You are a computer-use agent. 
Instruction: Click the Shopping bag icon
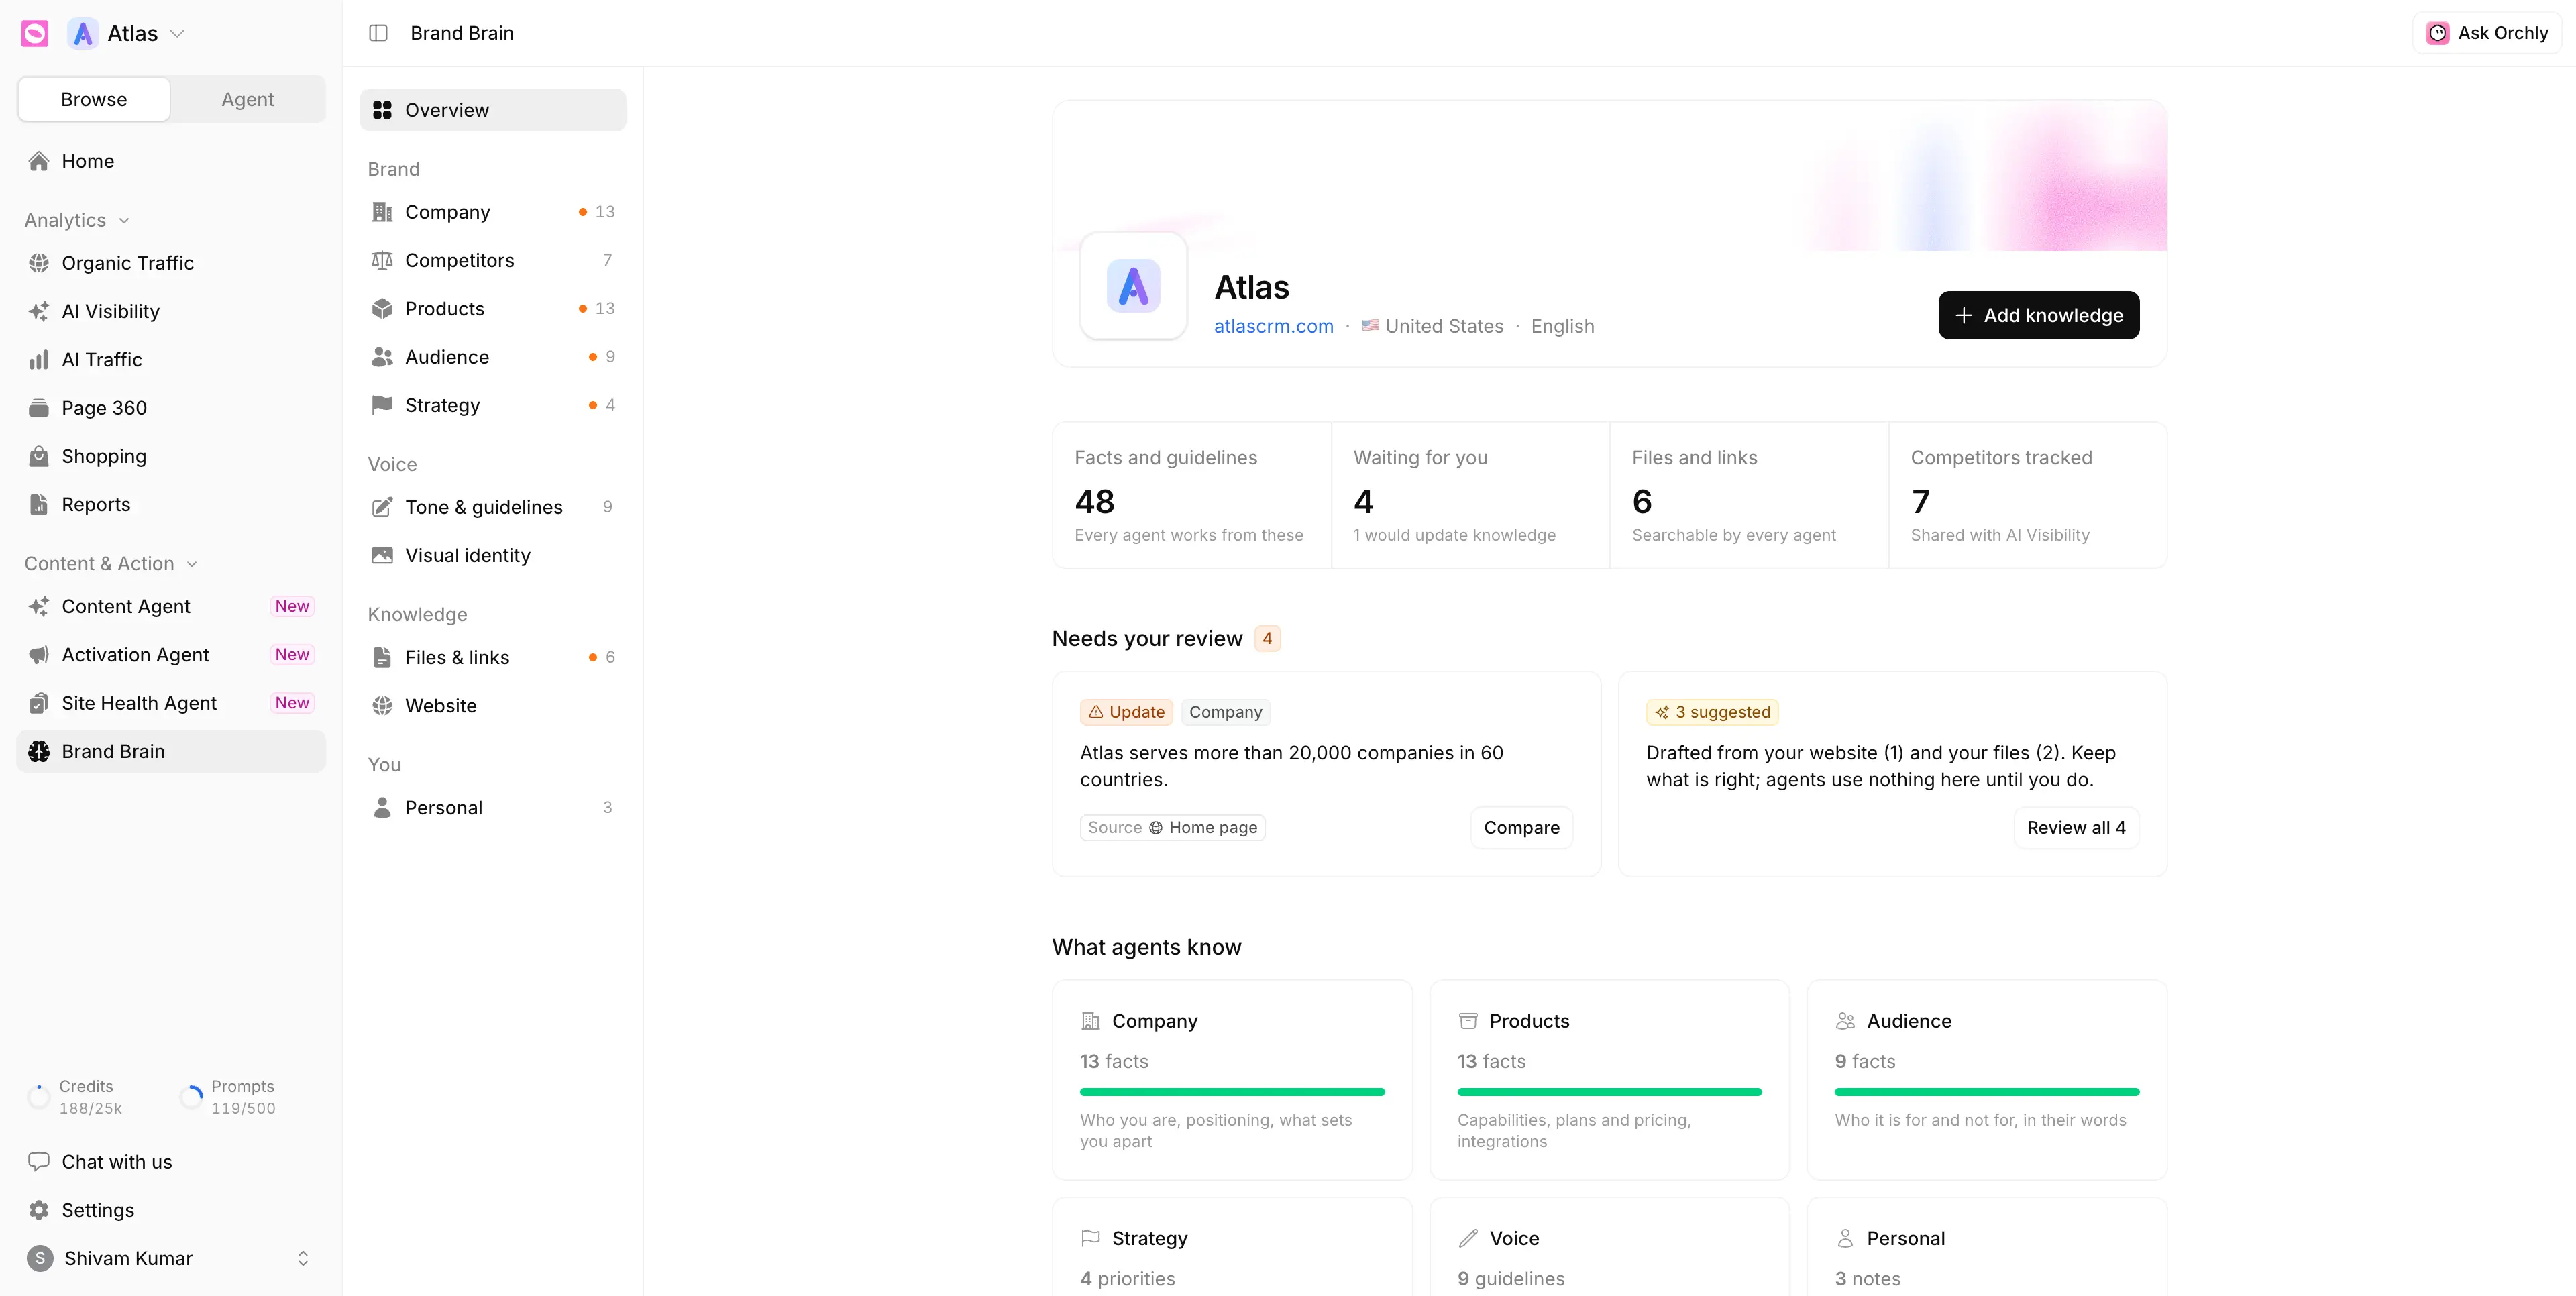[39, 456]
